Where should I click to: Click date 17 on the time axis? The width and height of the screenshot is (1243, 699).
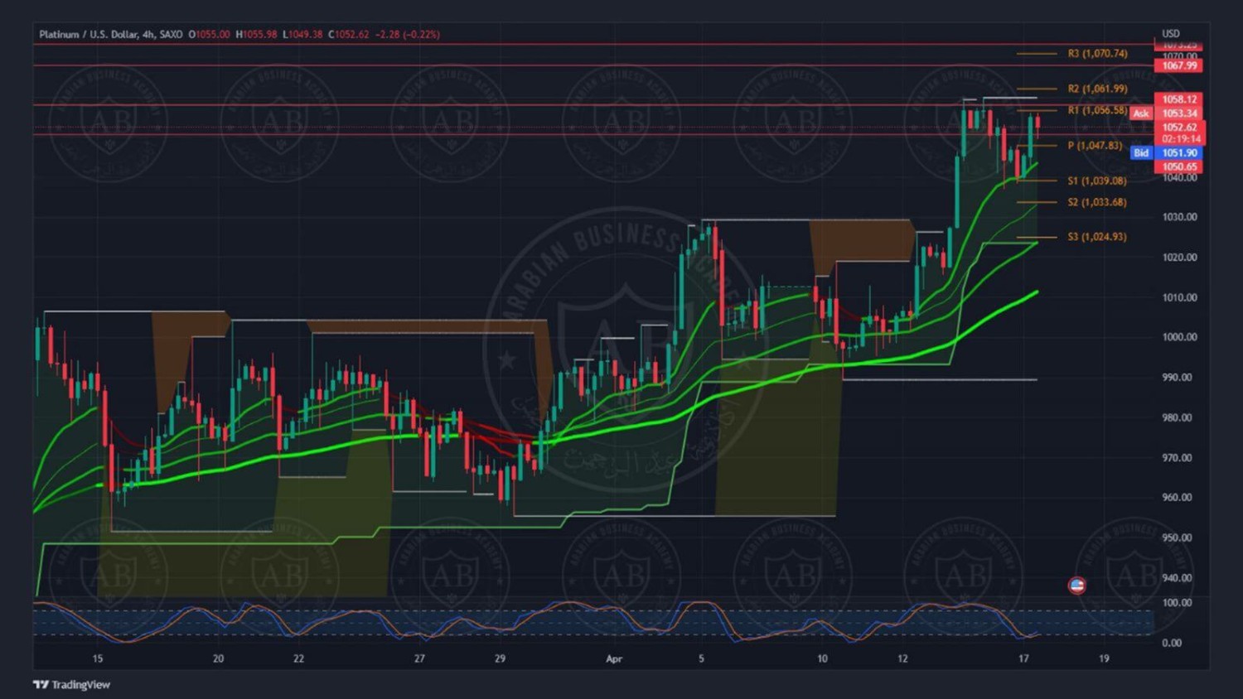click(1023, 659)
